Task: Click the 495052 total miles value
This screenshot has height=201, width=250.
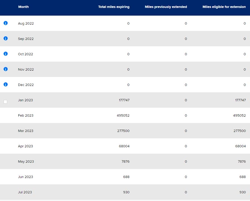Action: point(123,115)
